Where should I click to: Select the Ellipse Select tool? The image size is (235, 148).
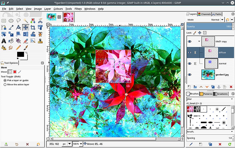11,21
